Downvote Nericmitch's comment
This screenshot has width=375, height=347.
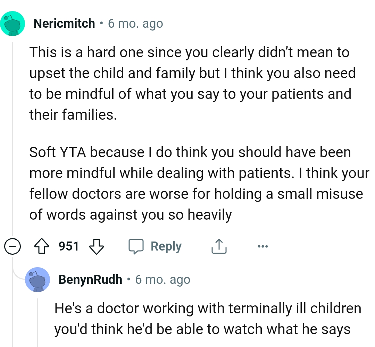96,247
